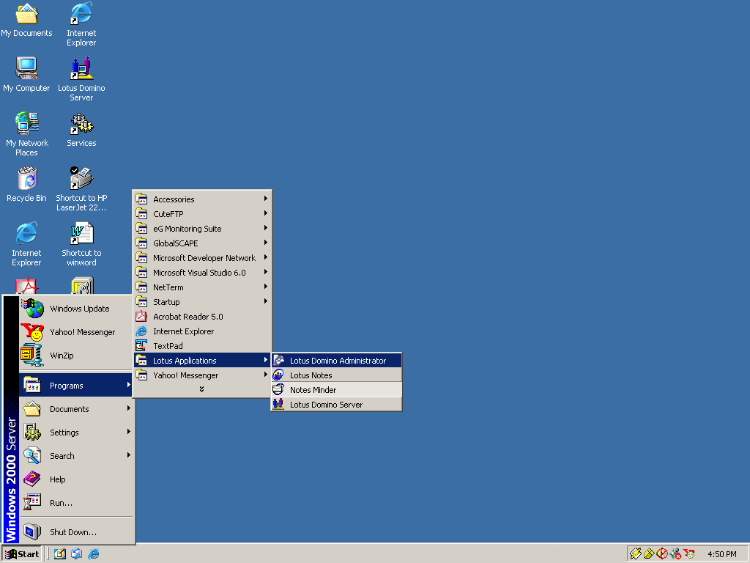
Task: Launch WinZip from the Start menu
Action: 76,356
